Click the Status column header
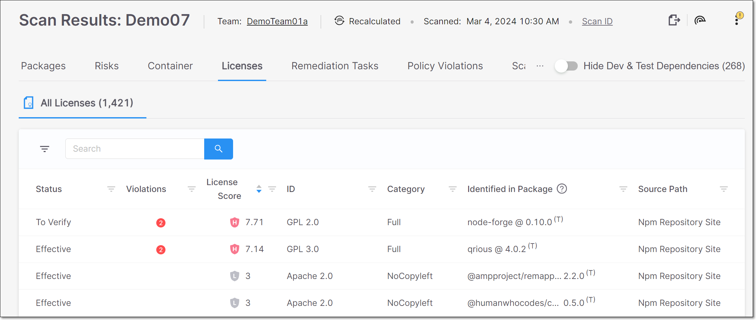The image size is (756, 320). 49,189
